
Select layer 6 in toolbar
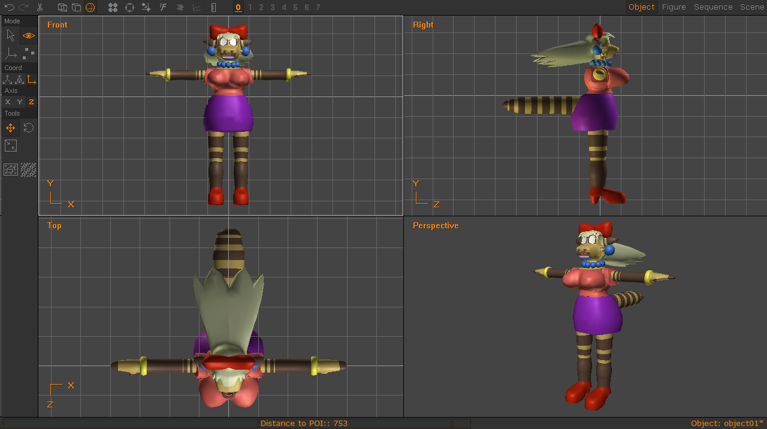click(307, 7)
